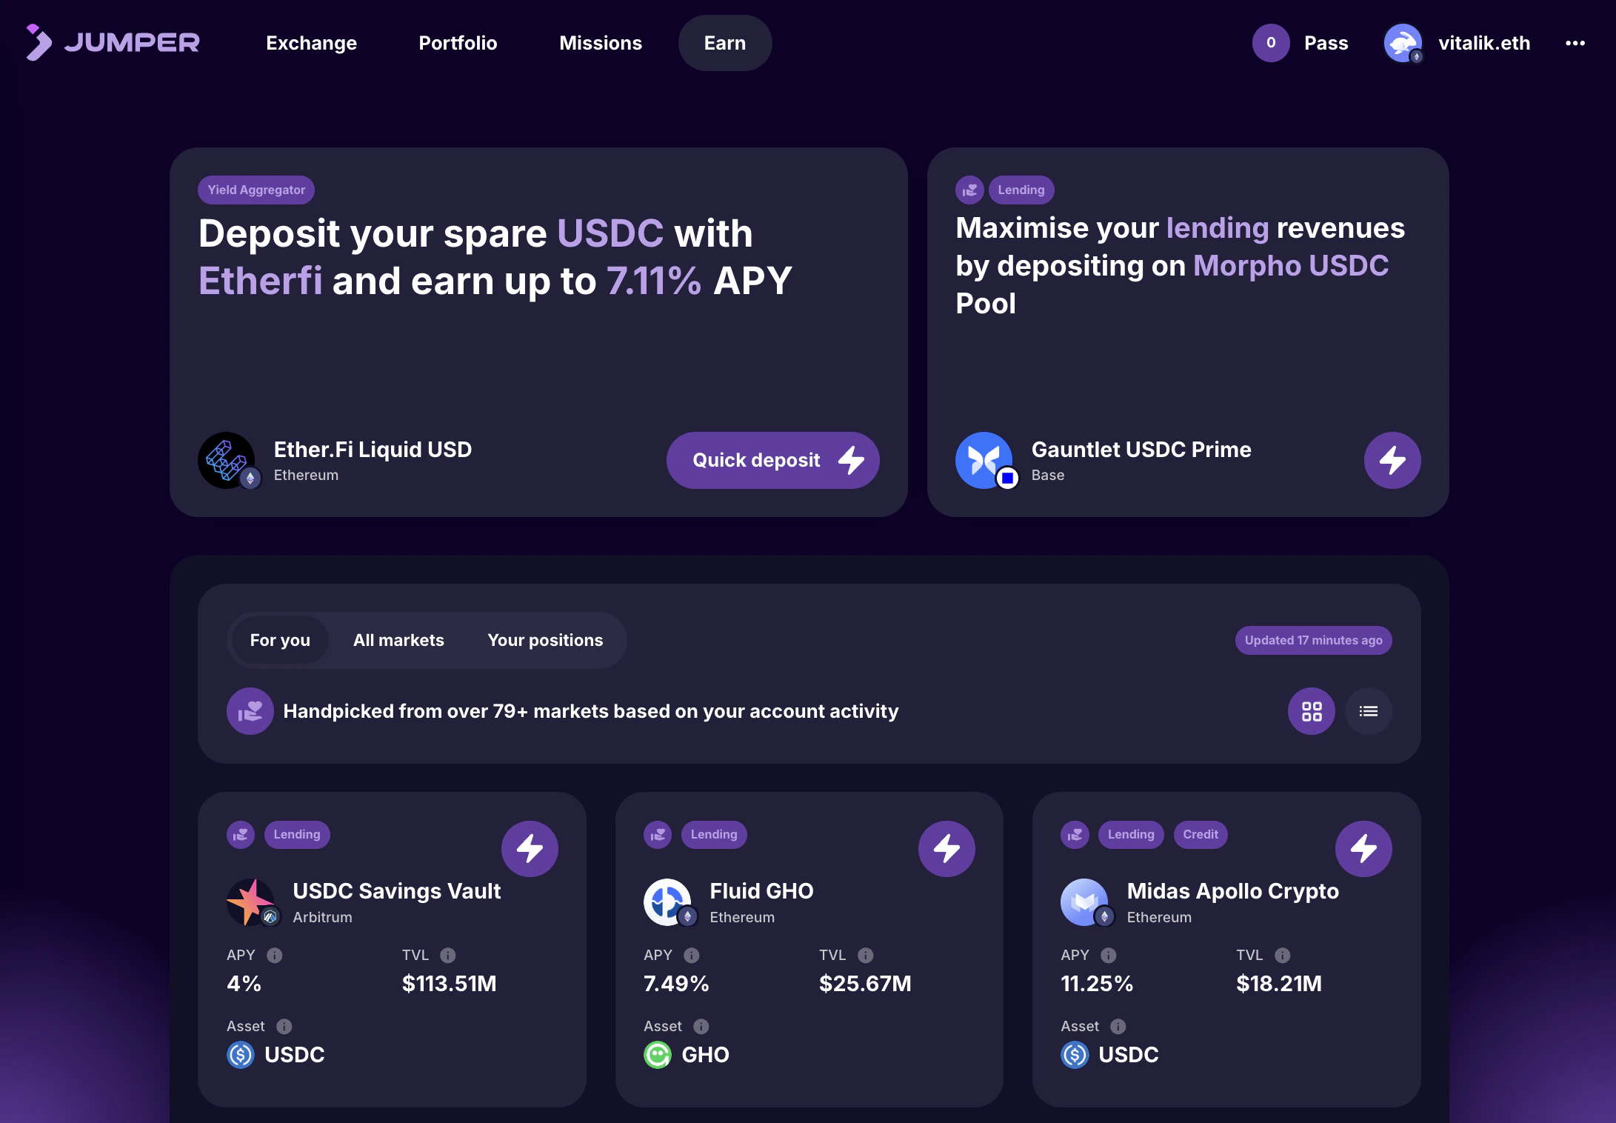Go to the Portfolio page
Viewport: 1616px width, 1123px height.
coord(458,43)
